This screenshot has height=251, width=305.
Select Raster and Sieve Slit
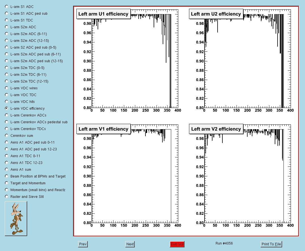click(x=7, y=197)
